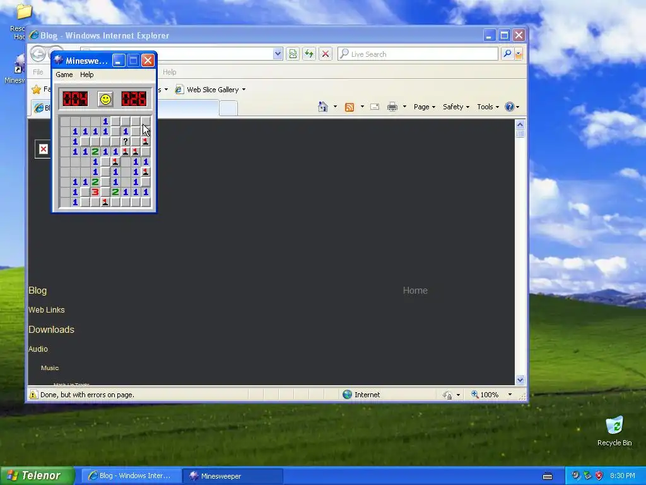This screenshot has height=485, width=646.
Task: Click the flag cell in Minesweeper's bottom row
Action: click(105, 202)
